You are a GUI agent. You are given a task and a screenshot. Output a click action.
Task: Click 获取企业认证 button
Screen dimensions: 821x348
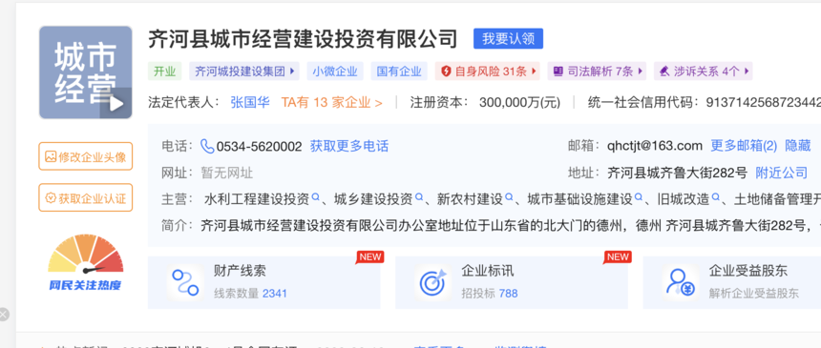(85, 197)
